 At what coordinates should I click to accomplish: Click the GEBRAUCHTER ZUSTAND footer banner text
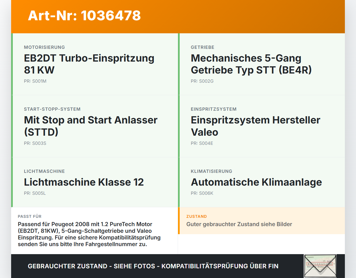tap(153, 266)
